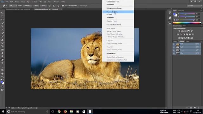Select the Quick Selection tool

(2, 23)
